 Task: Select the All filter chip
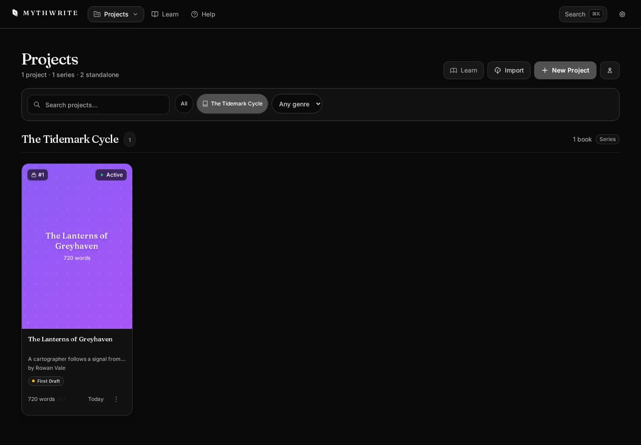184,104
